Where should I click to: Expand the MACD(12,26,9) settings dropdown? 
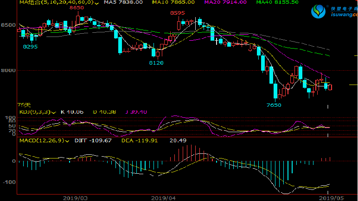[67, 140]
